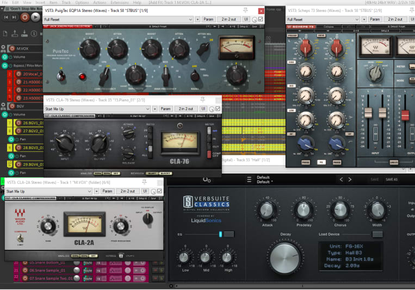Set CLA-76 meter mode to GR

pos(209,131)
